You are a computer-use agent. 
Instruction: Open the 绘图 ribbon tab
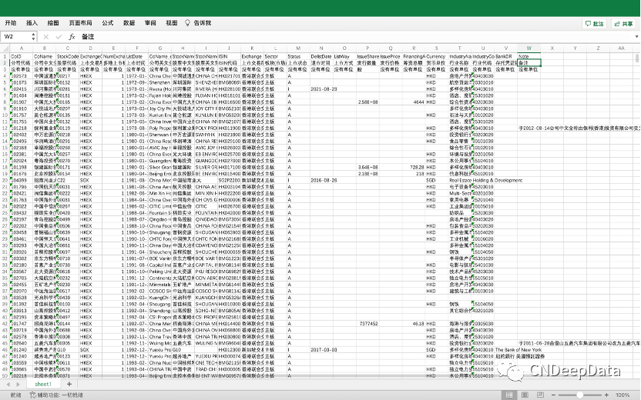(x=53, y=23)
